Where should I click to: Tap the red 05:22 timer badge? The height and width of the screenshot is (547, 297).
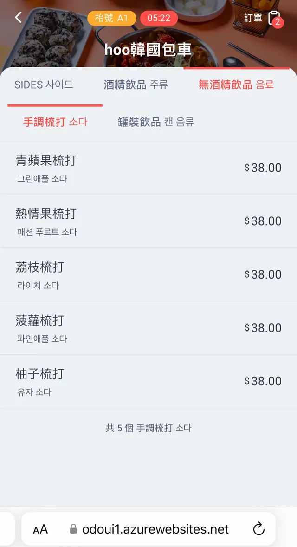tap(159, 18)
